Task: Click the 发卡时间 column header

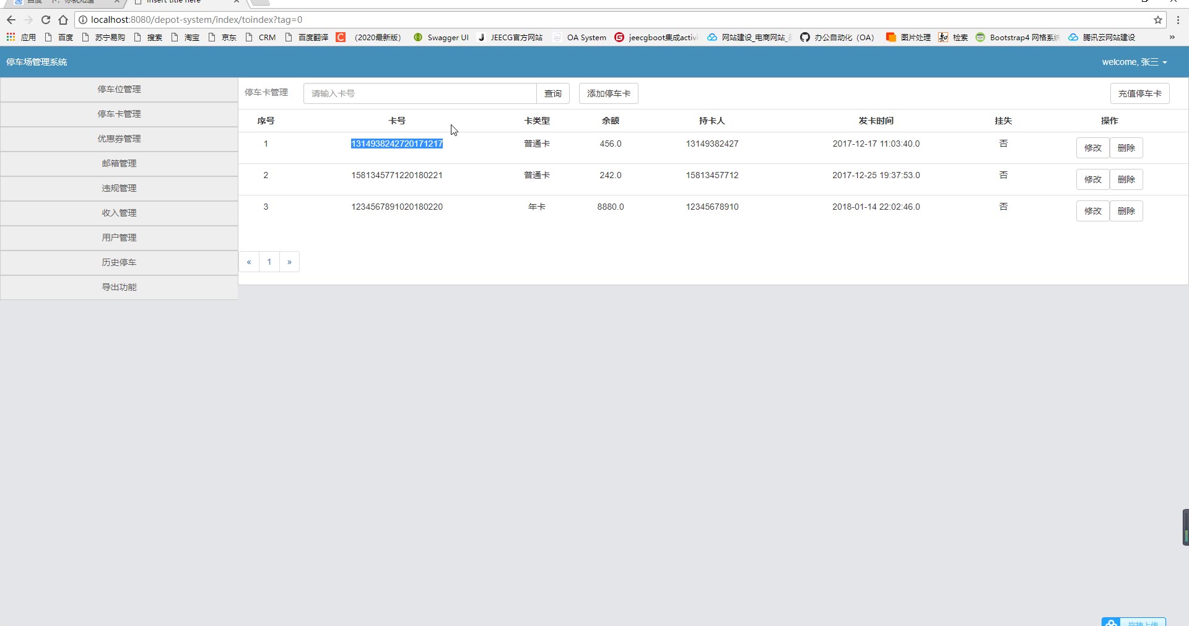Action: [x=876, y=121]
